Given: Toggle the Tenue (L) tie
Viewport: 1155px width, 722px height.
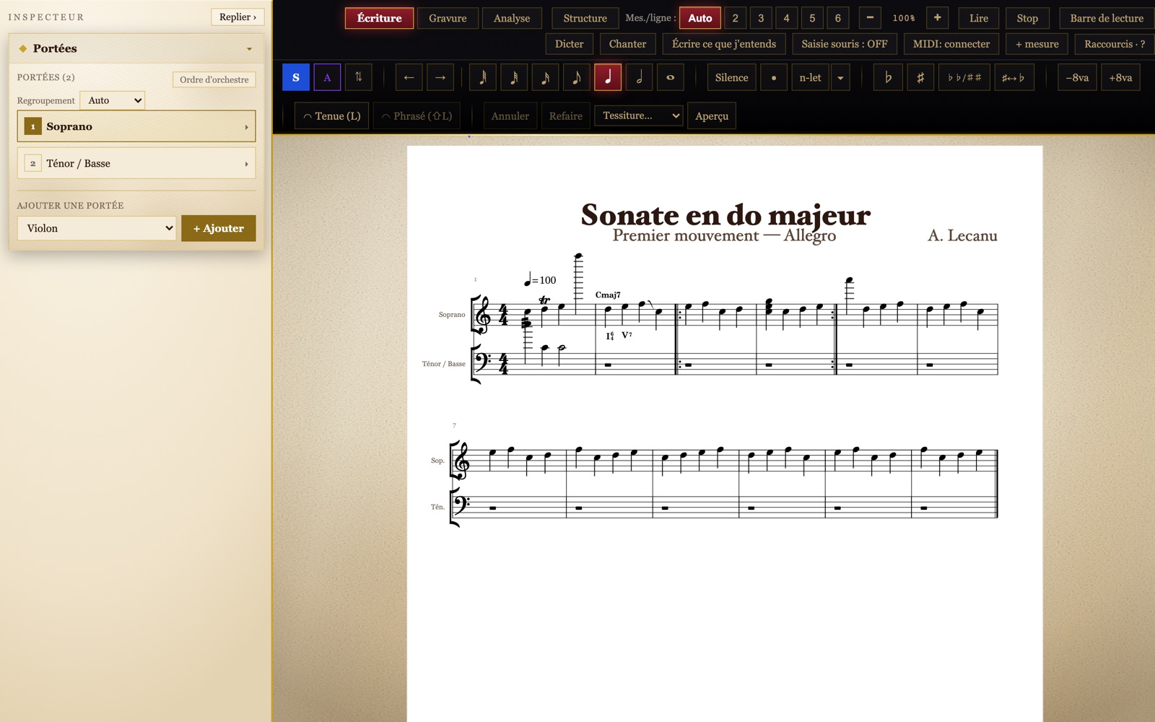Looking at the screenshot, I should point(331,116).
